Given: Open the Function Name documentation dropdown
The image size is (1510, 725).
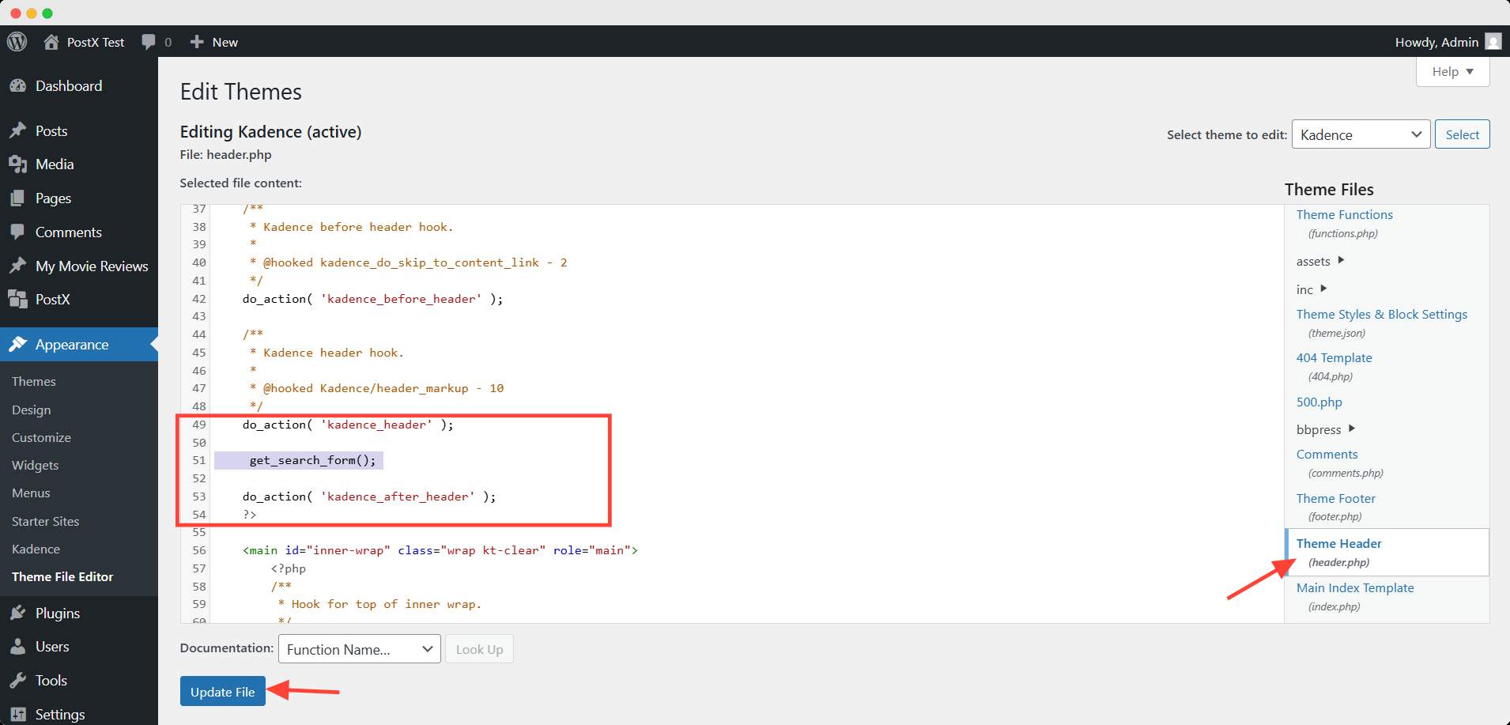Looking at the screenshot, I should click(359, 649).
